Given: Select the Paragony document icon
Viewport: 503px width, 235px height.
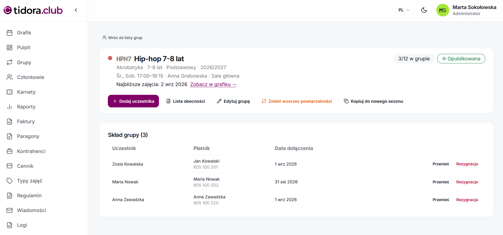Looking at the screenshot, I should (10, 136).
